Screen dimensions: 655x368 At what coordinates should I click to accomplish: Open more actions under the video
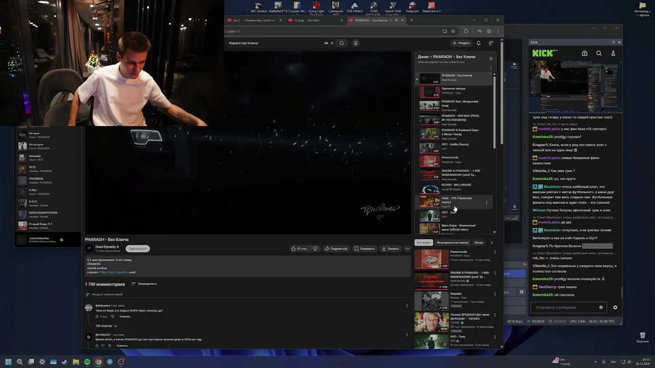coord(407,248)
